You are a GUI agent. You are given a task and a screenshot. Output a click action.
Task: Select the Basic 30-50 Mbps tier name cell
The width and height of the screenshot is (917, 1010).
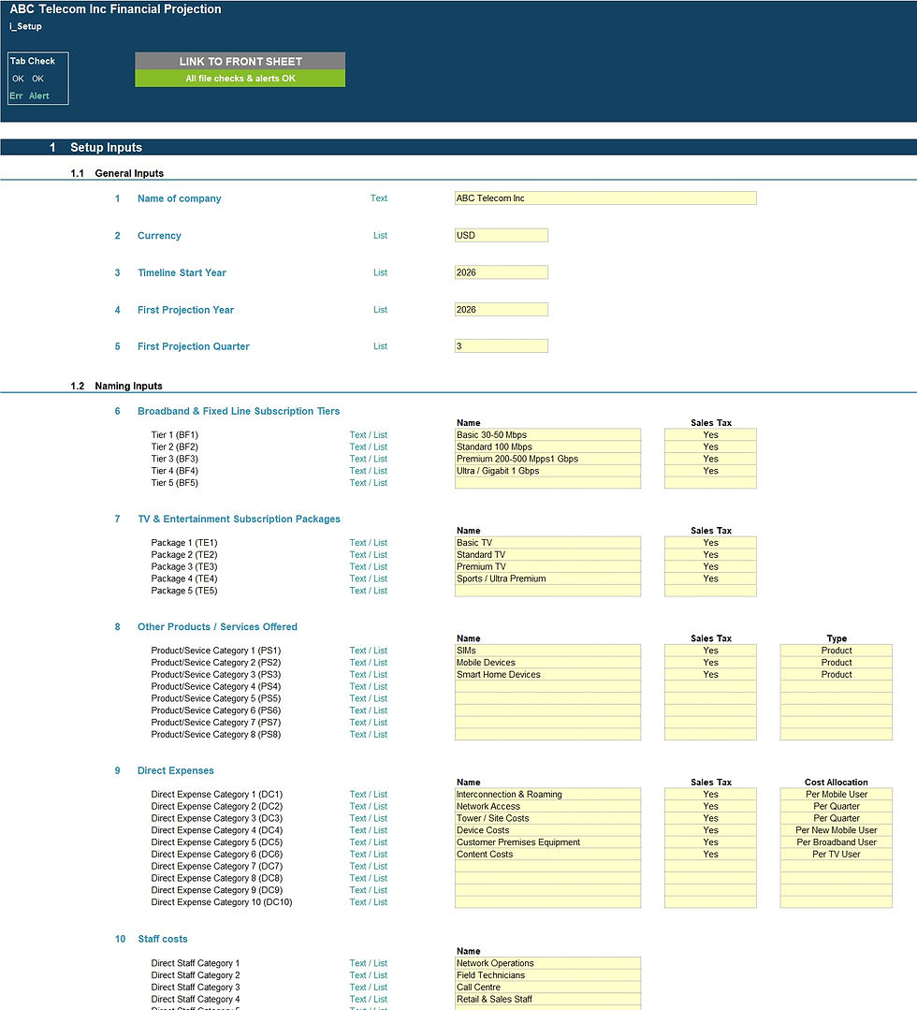[x=547, y=434]
